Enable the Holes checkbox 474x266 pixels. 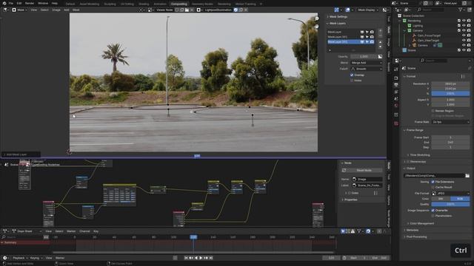point(352,81)
